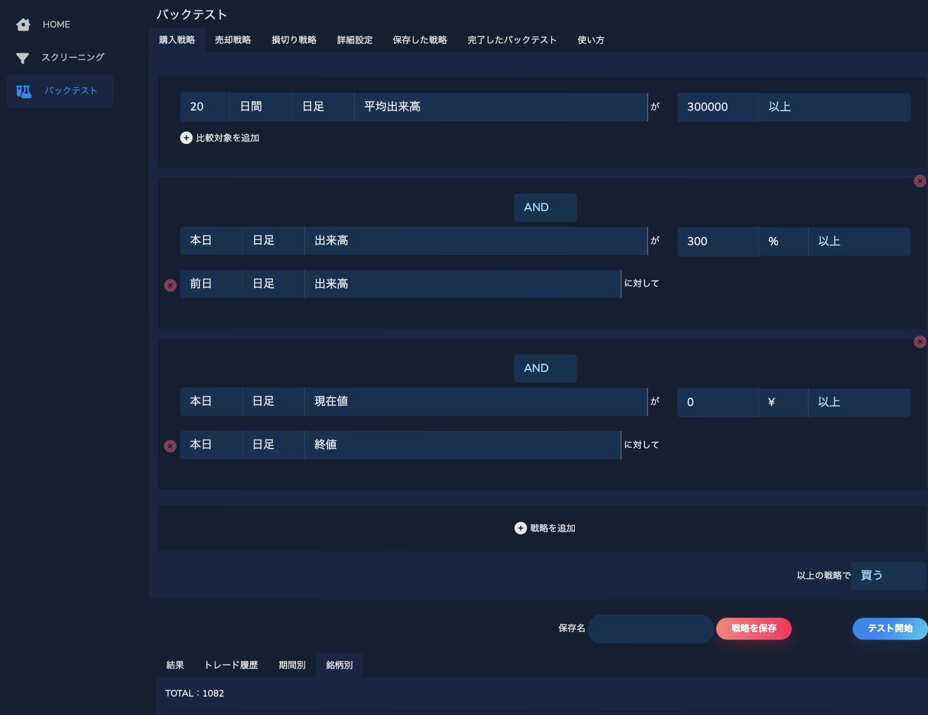The width and height of the screenshot is (928, 715).
Task: Open the 買う action dropdown
Action: (889, 576)
